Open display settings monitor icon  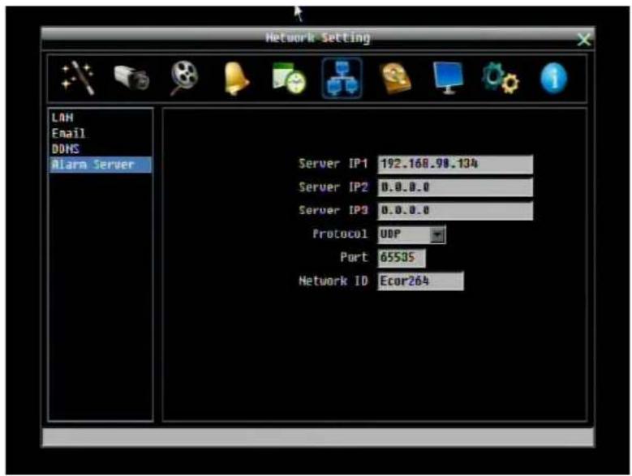tap(448, 78)
